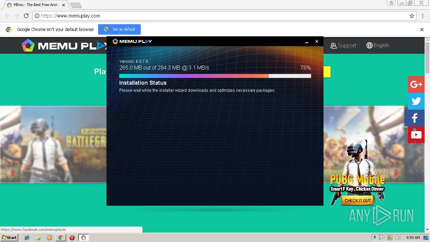Click the CHECK IT OUT button
This screenshot has width=430, height=242.
pyautogui.click(x=358, y=201)
